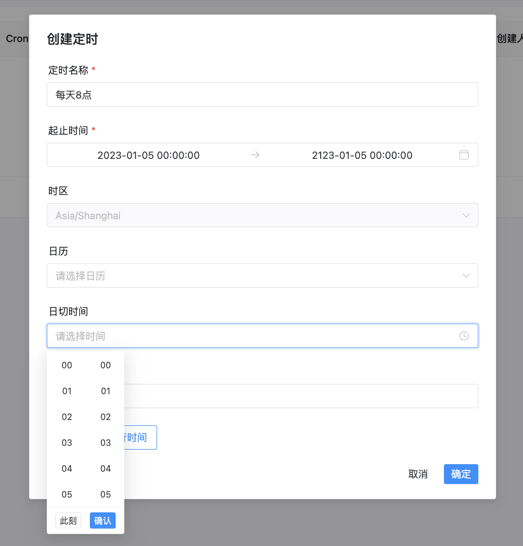Select minute 05 in the time picker
This screenshot has height=546, width=523.
(105, 494)
